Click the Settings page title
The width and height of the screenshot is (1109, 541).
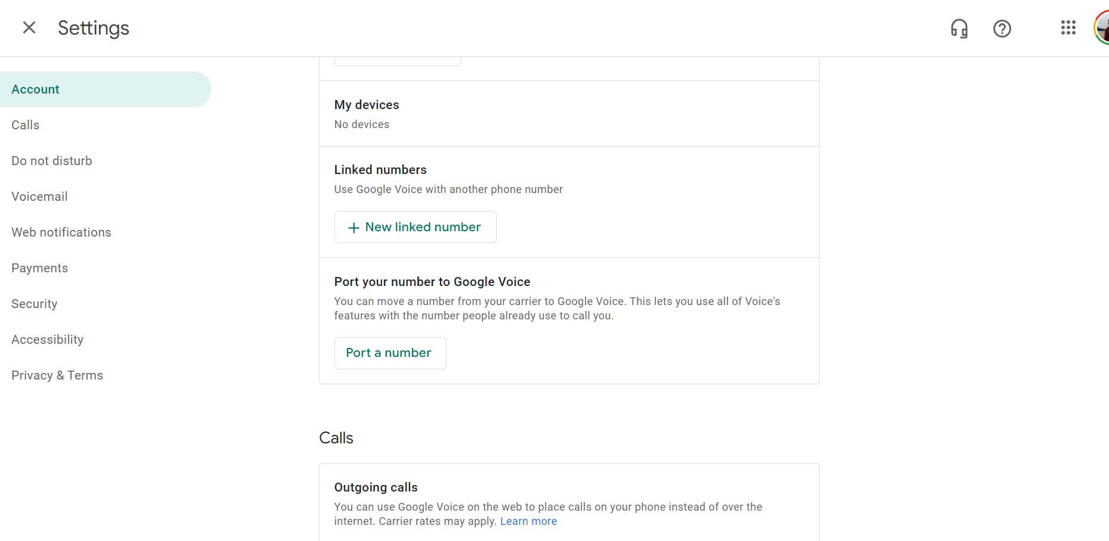point(94,28)
